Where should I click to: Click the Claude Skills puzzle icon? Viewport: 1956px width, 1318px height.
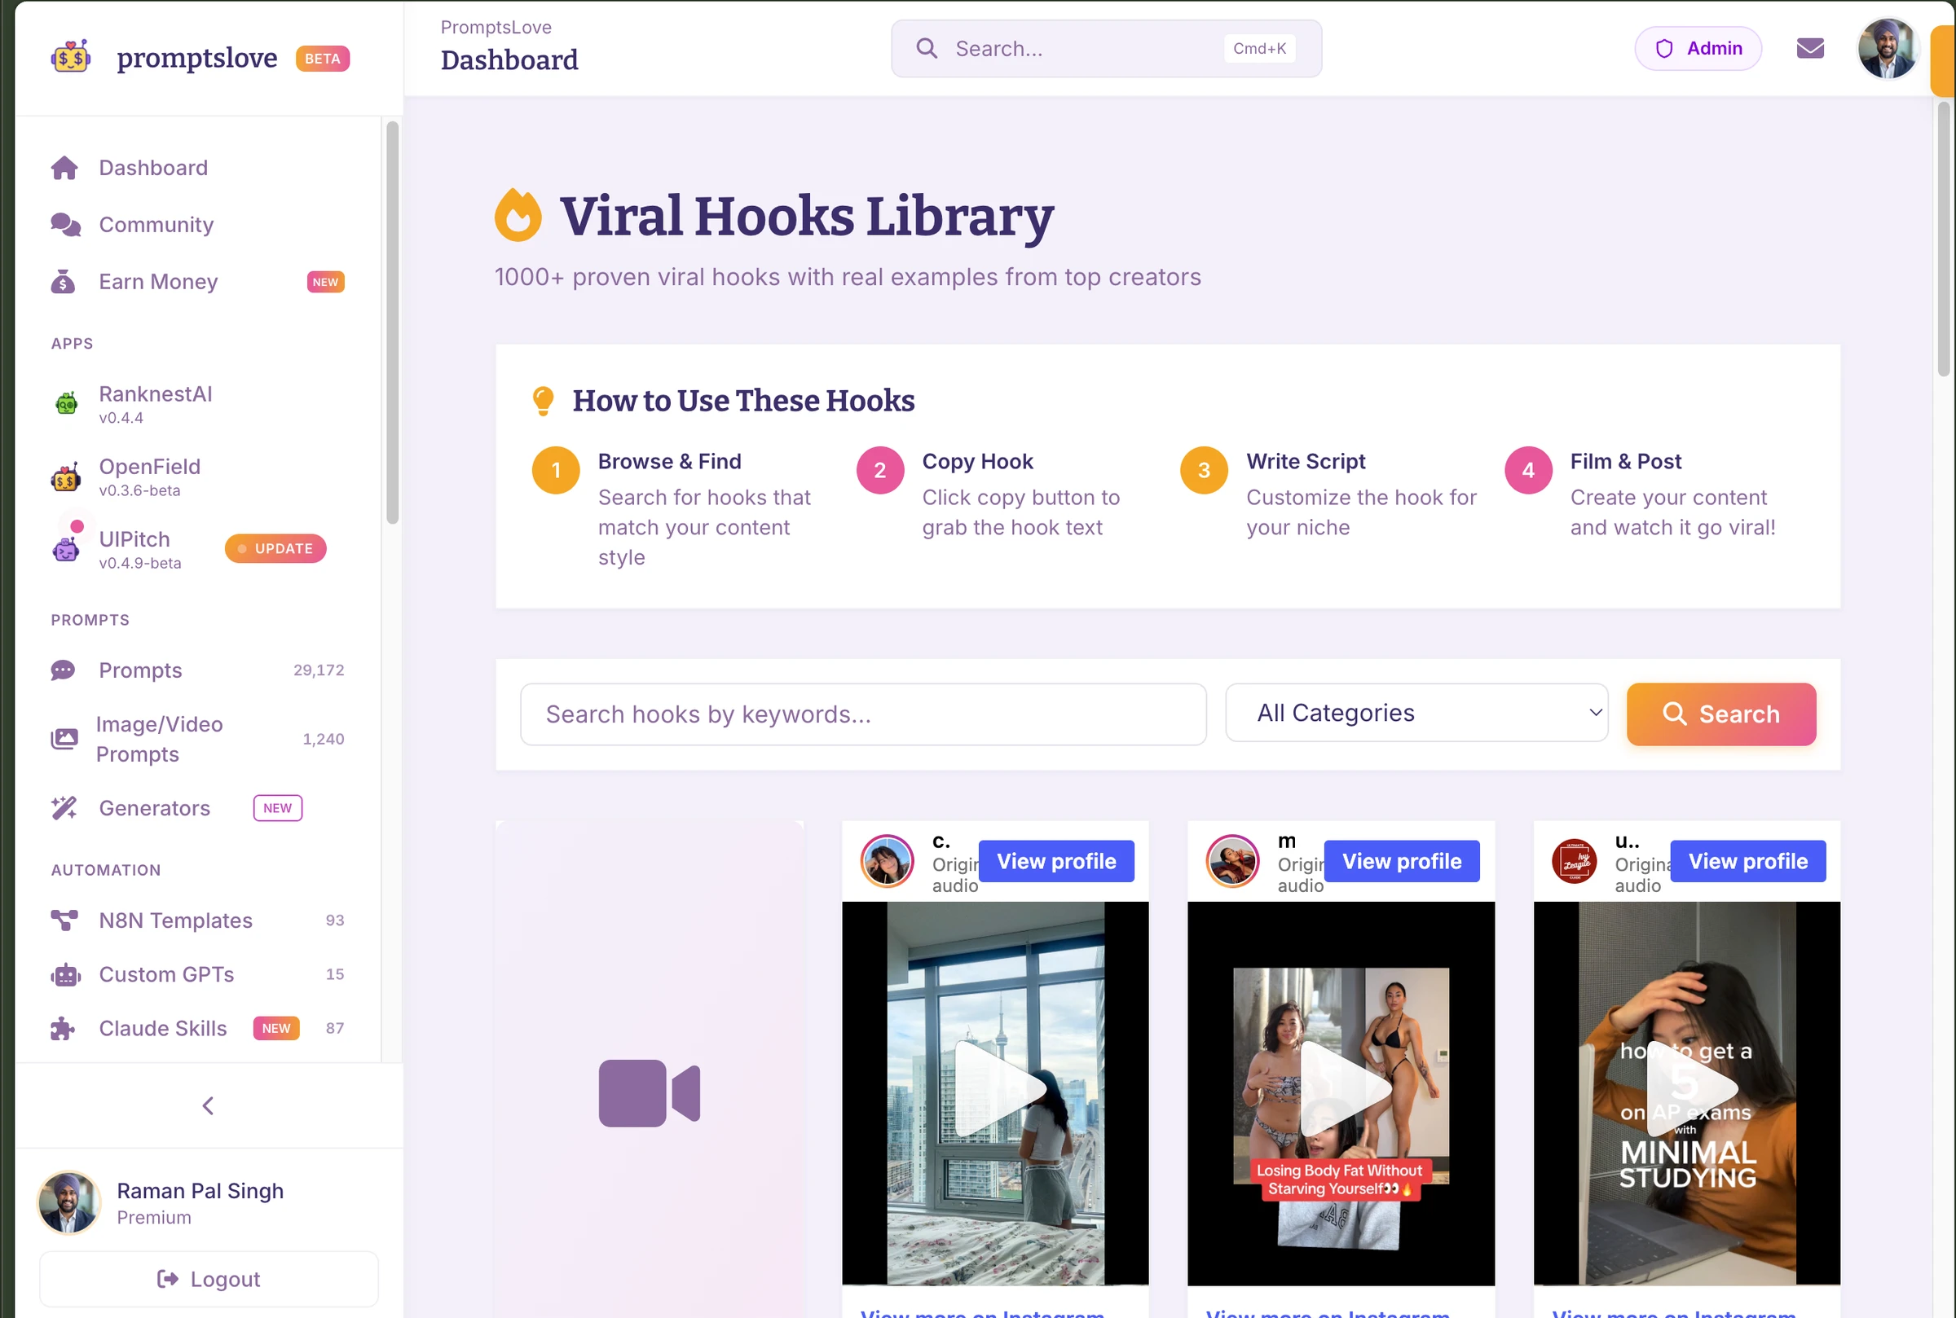[63, 1029]
